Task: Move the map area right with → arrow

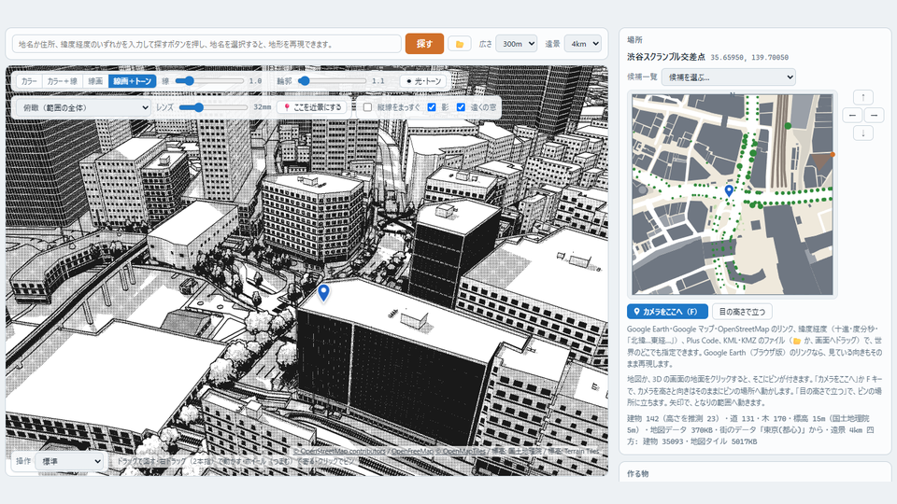Action: (875, 116)
